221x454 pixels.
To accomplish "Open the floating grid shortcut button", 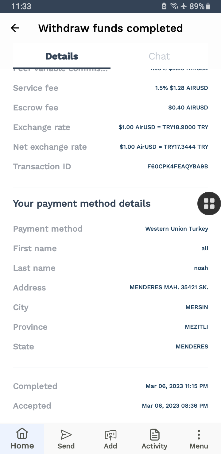I will click(x=209, y=203).
